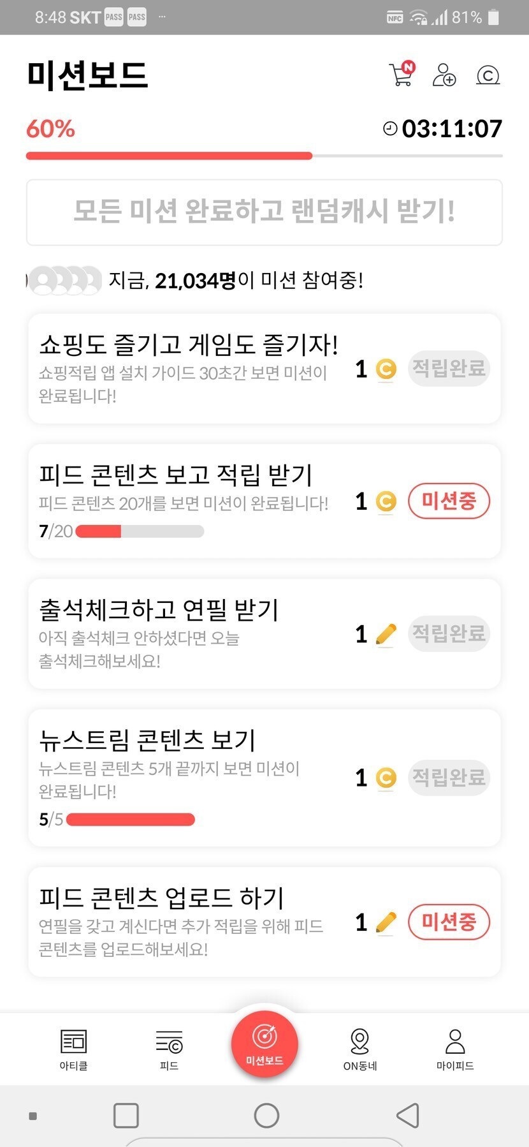Viewport: 529px width, 1147px height.
Task: Tap pencil icon on 피드 콘텐츠 업로드 하기
Action: pyautogui.click(x=386, y=922)
